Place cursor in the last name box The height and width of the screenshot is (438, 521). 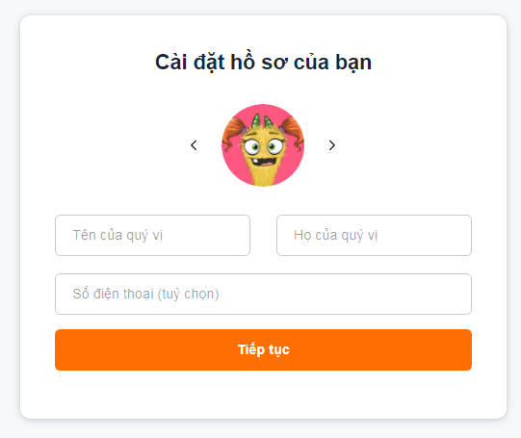click(x=374, y=235)
